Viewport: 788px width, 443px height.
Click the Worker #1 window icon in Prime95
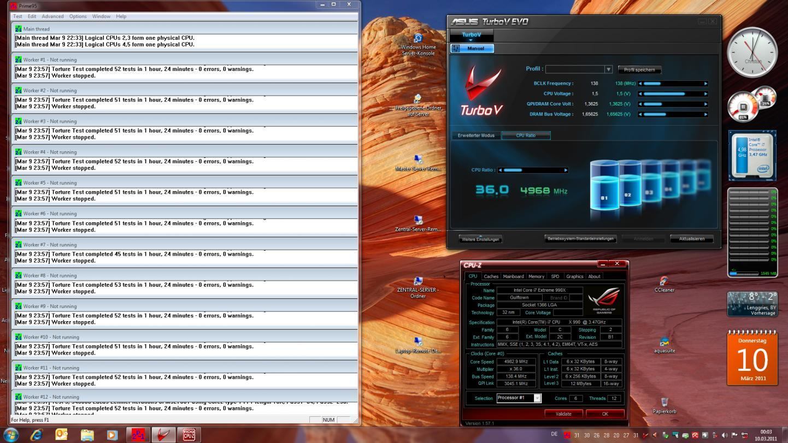pyautogui.click(x=19, y=60)
